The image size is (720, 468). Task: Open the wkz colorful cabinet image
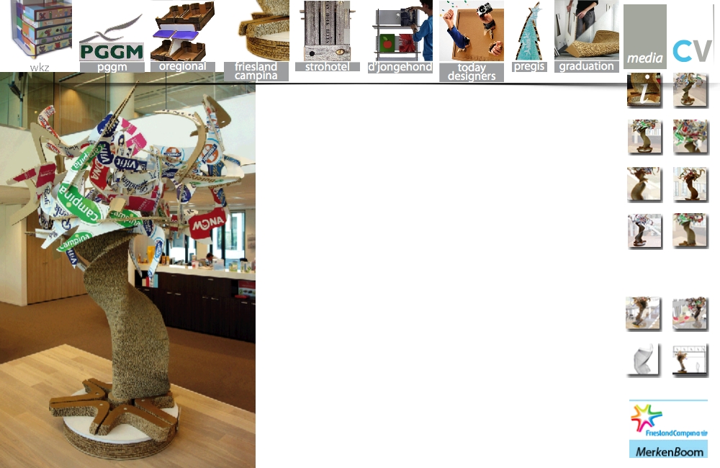41,29
